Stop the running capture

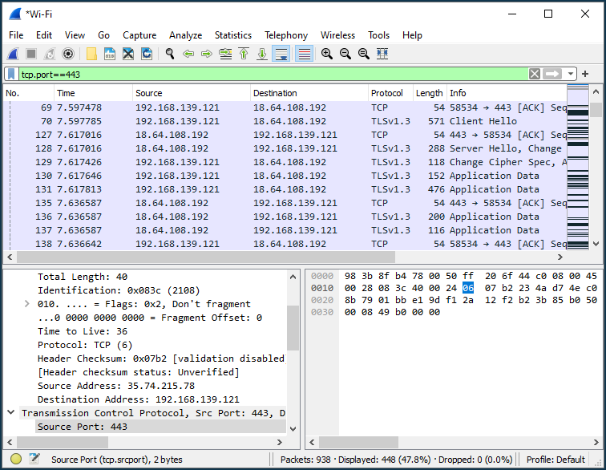(x=31, y=54)
